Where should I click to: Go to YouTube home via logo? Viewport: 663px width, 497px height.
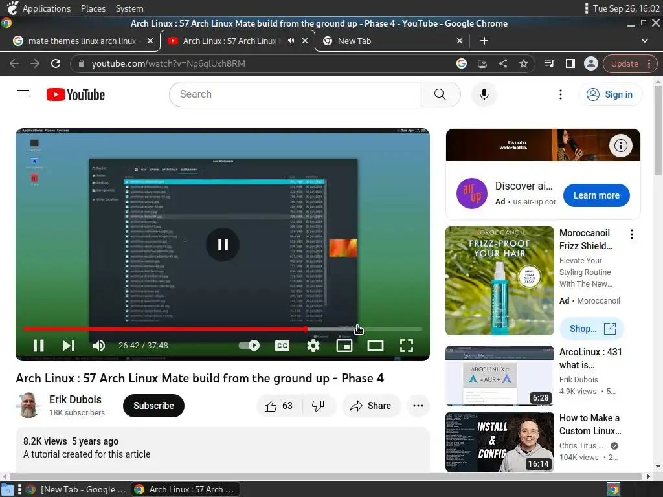click(76, 94)
